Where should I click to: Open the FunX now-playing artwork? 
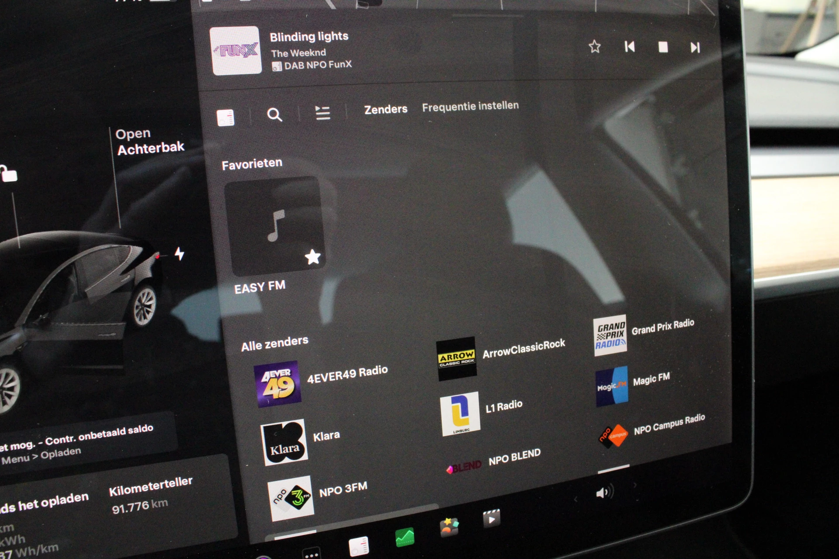[x=236, y=51]
